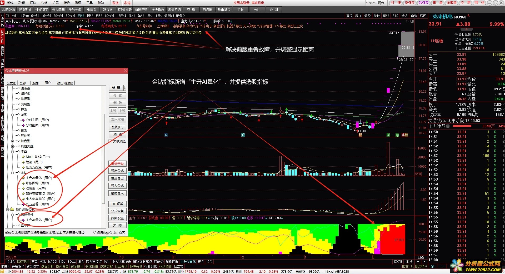Click the 财 marker on the K-line chart

[x=166, y=135]
